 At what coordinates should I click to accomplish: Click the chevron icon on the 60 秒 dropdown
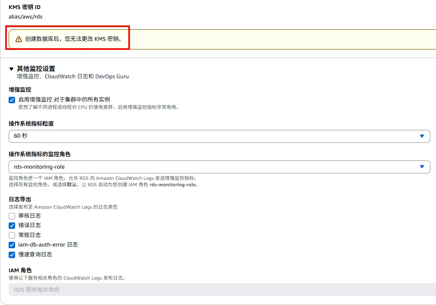[x=423, y=136]
